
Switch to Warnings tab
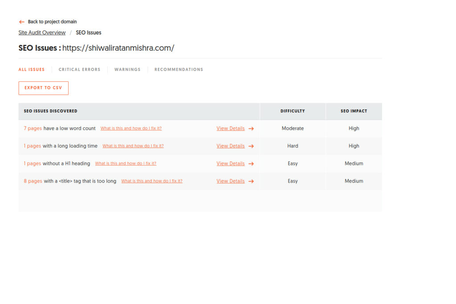(x=127, y=69)
